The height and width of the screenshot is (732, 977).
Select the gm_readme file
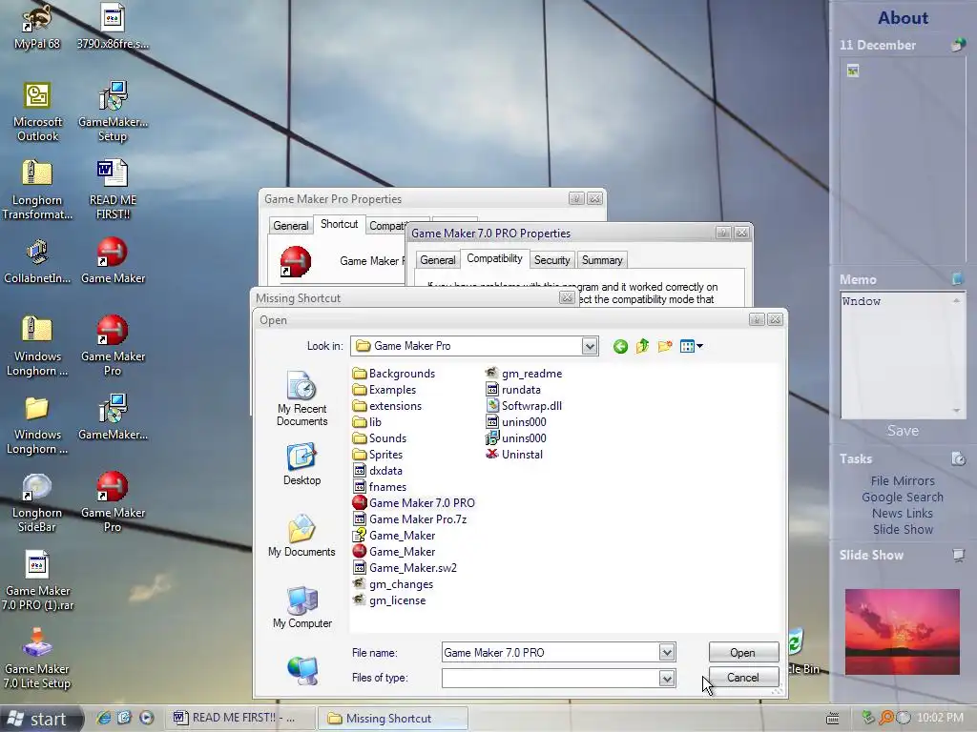tap(524, 374)
